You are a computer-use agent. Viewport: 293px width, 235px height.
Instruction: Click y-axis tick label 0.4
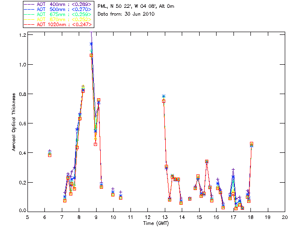22,153
